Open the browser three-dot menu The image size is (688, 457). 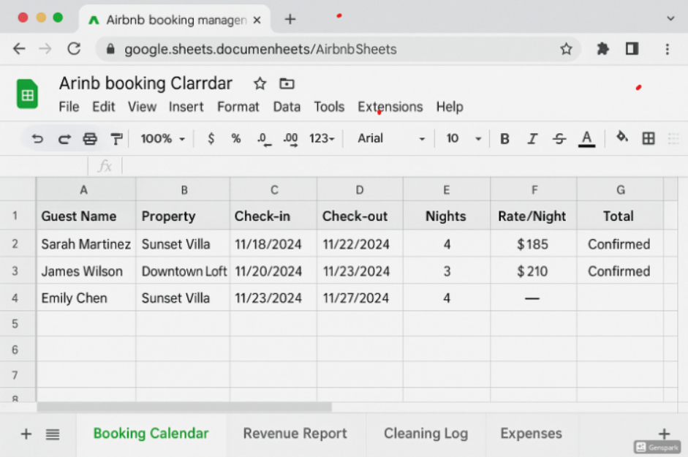click(x=668, y=49)
